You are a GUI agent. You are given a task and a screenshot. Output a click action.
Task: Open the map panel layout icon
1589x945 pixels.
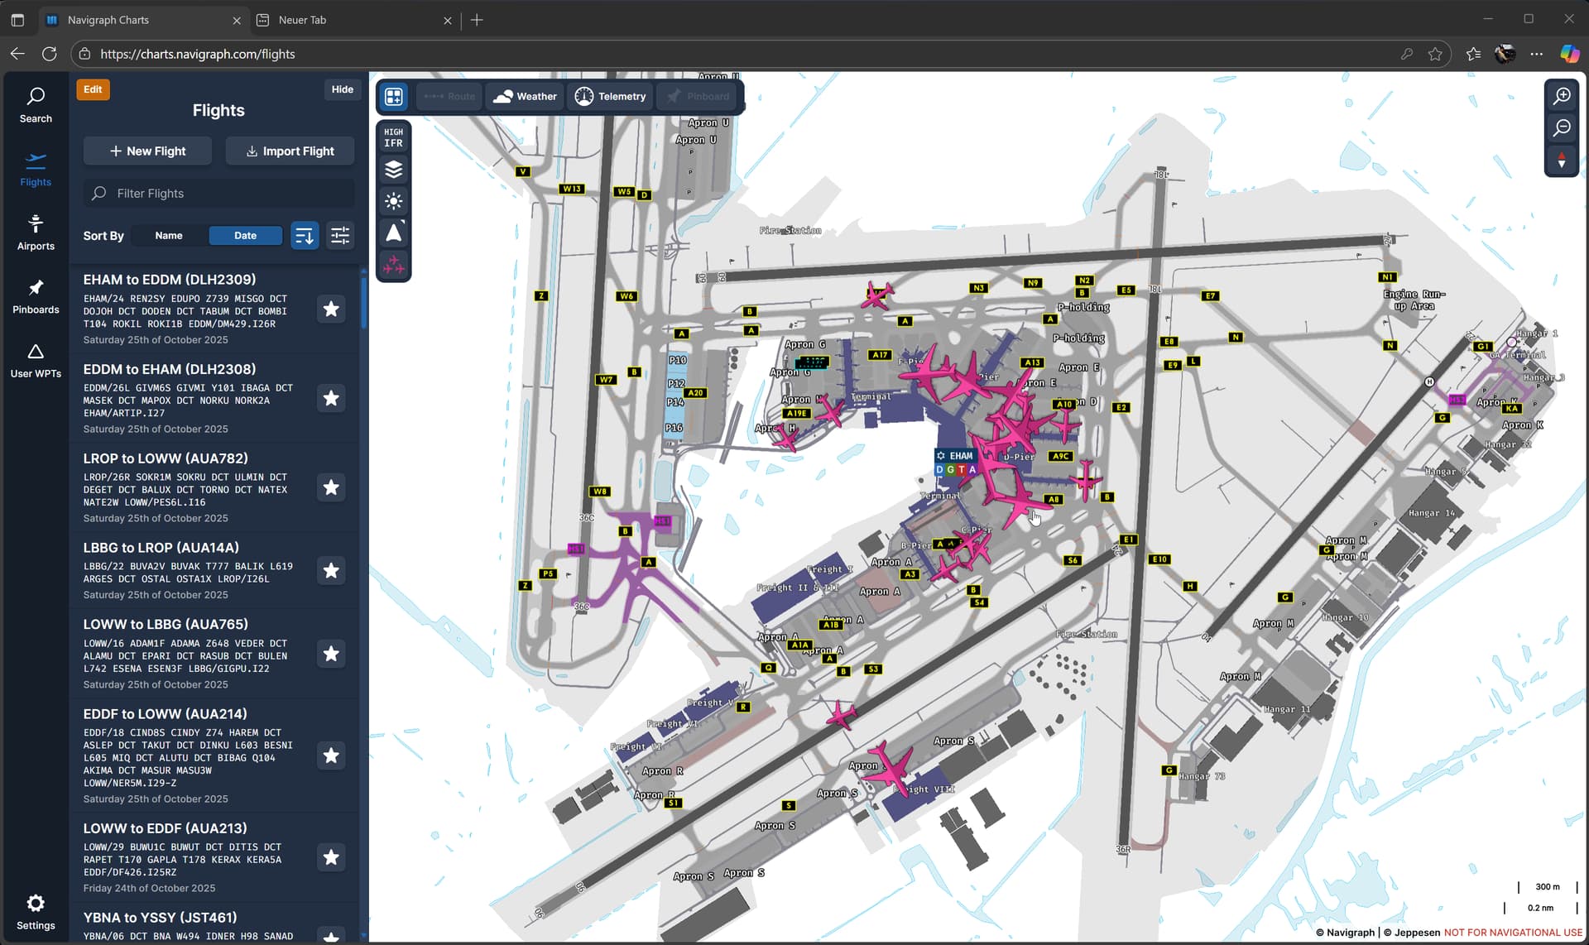point(394,97)
